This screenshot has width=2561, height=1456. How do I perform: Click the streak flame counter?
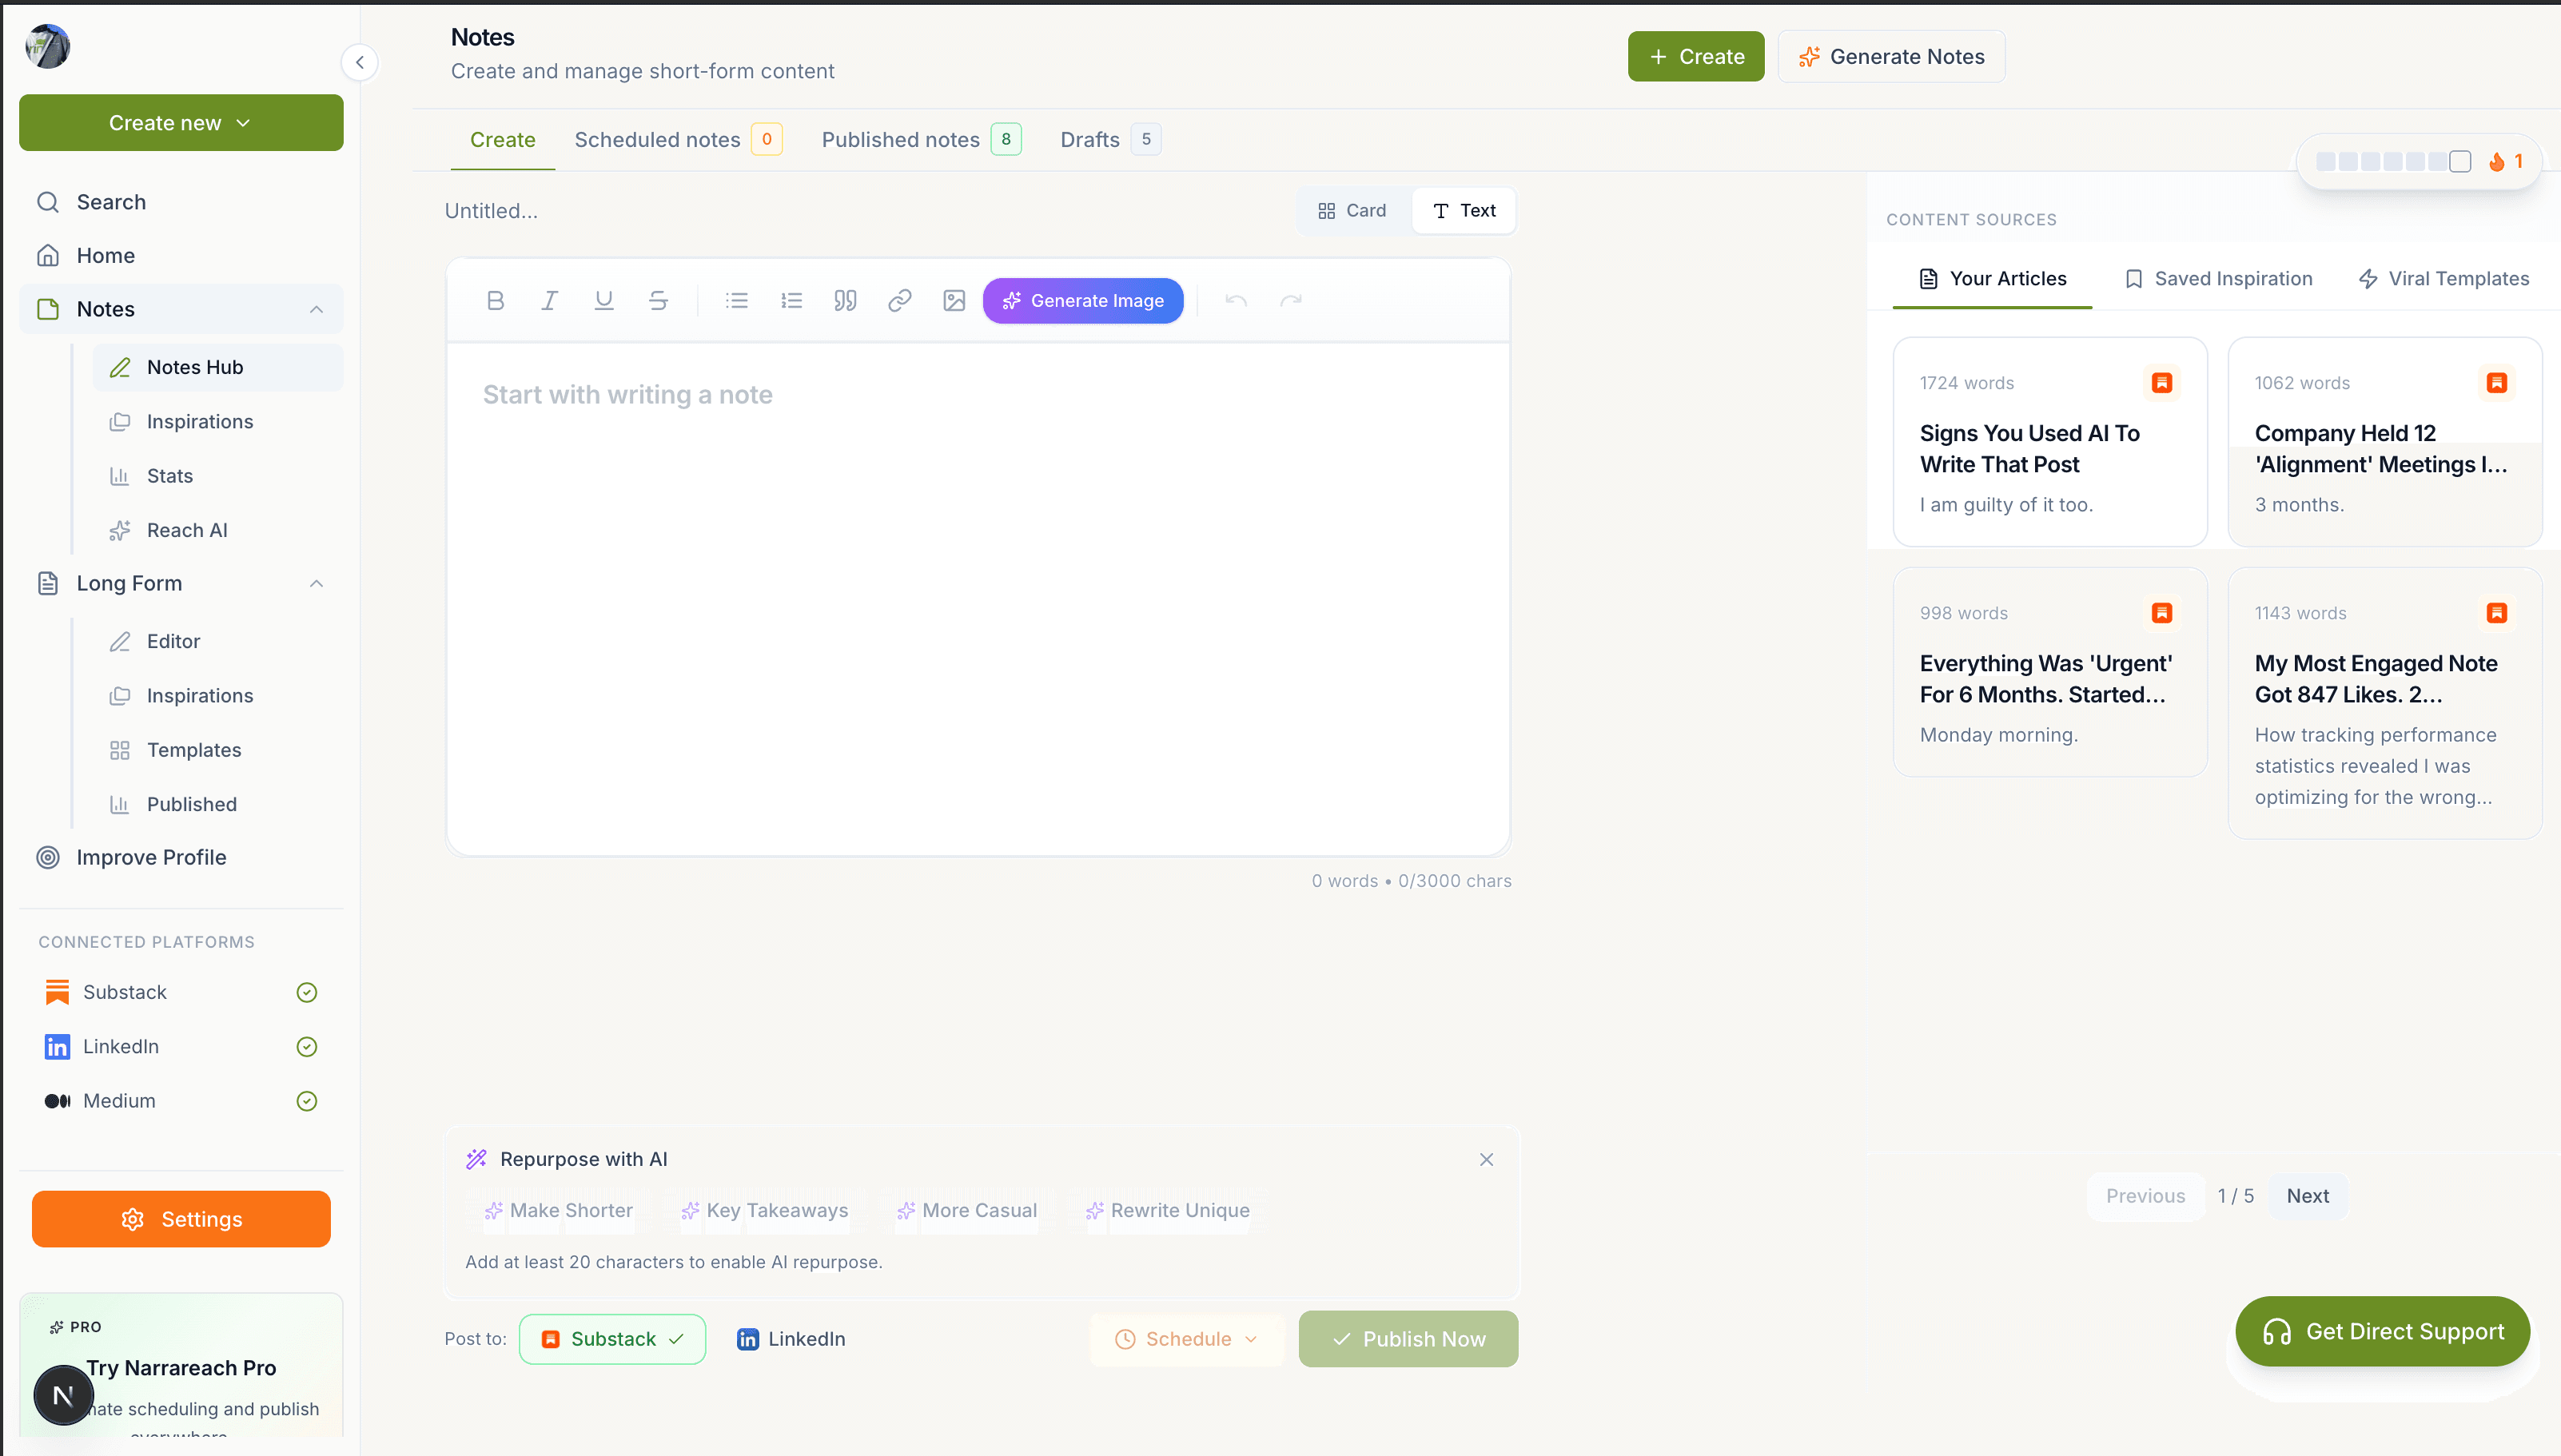pos(2507,161)
